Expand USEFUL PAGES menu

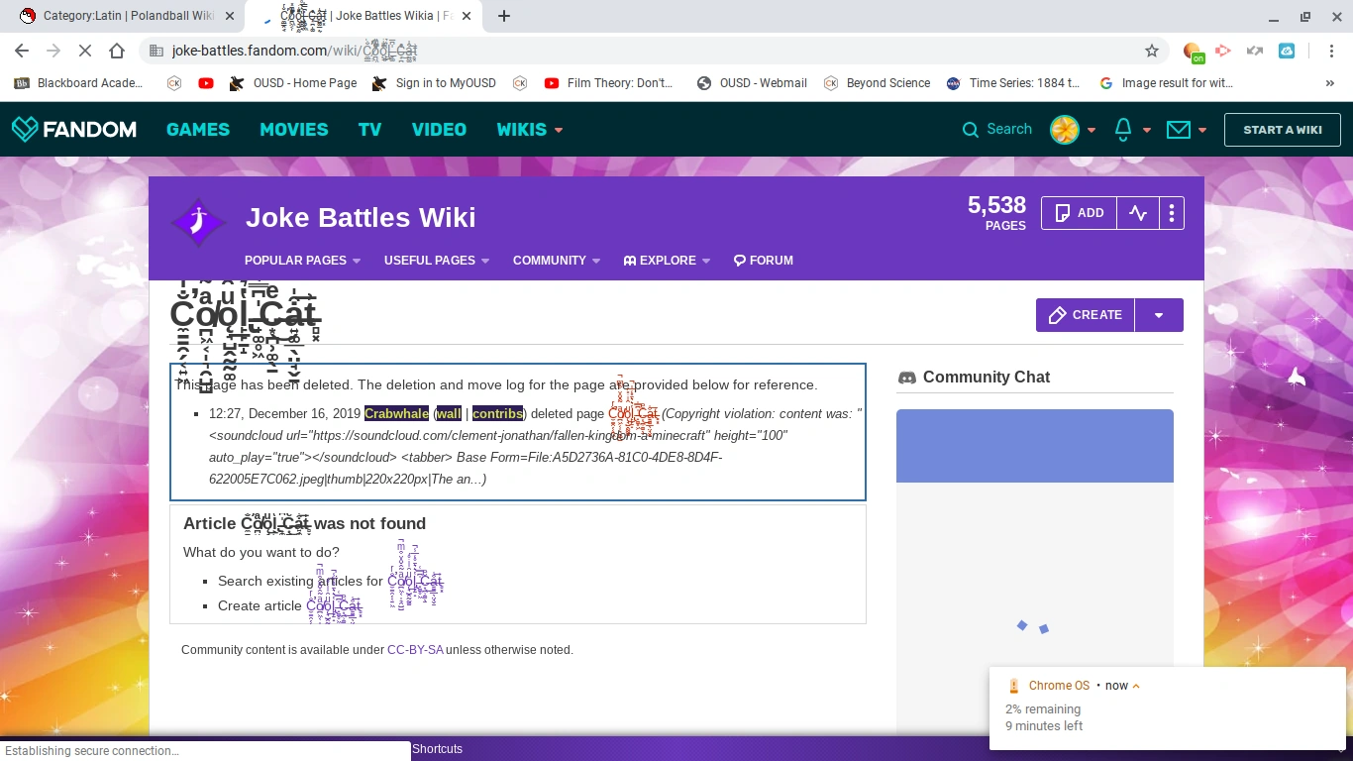click(437, 261)
